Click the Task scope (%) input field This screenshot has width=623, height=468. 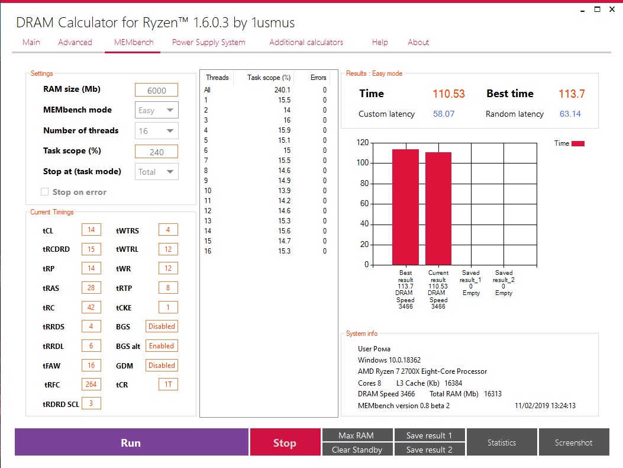[x=157, y=152]
